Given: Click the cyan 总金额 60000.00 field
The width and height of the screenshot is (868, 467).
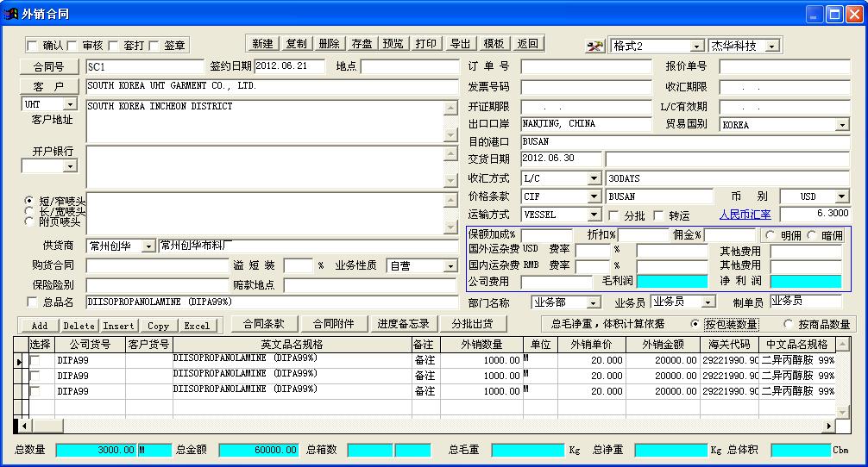Looking at the screenshot, I should pyautogui.click(x=259, y=450).
